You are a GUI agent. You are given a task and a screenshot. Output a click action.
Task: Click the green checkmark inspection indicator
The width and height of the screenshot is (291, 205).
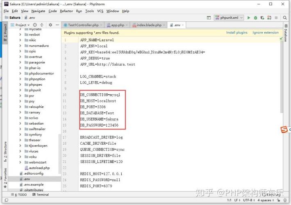[x=281, y=39]
